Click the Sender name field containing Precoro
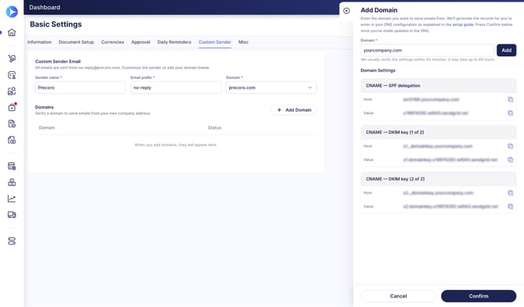524x307 pixels. tap(81, 87)
